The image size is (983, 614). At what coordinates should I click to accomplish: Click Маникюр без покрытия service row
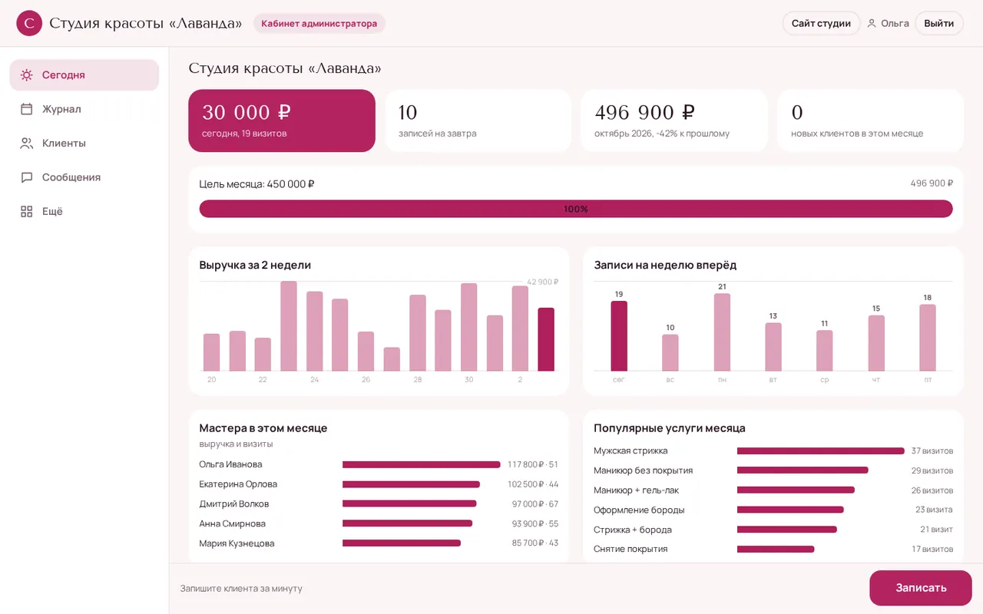tap(773, 470)
